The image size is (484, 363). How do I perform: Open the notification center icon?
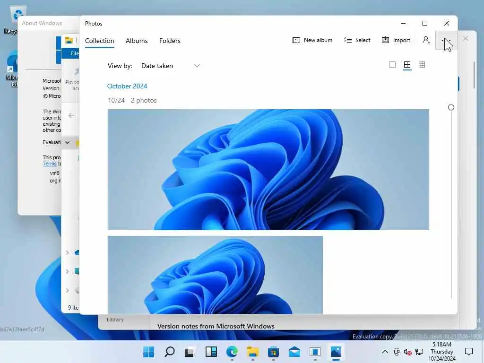pos(468,352)
